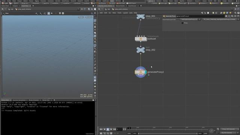Click the wrench tool icon in the network toolbar
The height and width of the screenshot is (135, 240).
click(202, 13)
